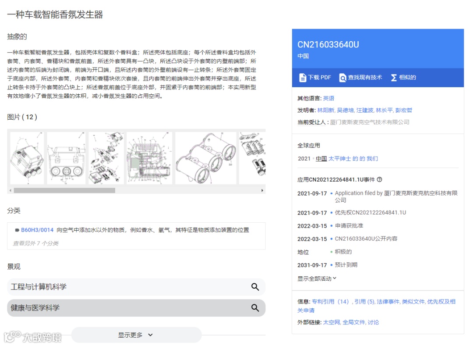Open inventor 汪建波 link
The width and height of the screenshot is (473, 346).
[365, 110]
